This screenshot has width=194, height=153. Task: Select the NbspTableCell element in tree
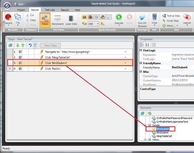click(x=164, y=136)
